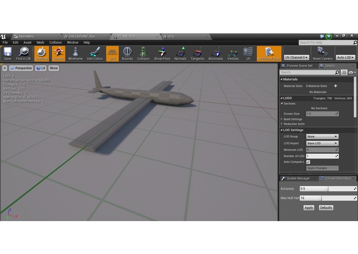Screen dimensions: 358x254
Task: Click the viewport Show button
Action: coord(54,68)
